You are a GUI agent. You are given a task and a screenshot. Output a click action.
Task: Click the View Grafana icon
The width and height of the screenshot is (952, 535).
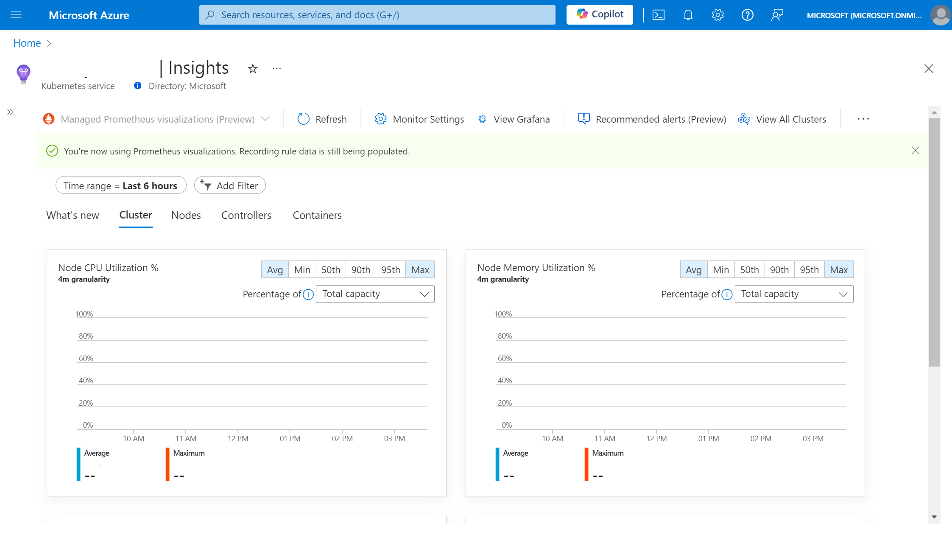(x=482, y=119)
